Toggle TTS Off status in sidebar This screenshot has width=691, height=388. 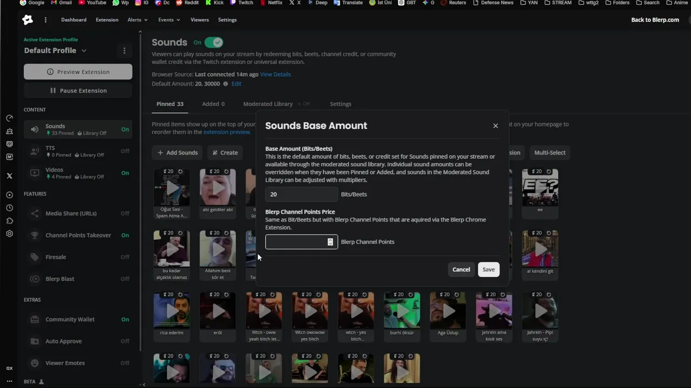(125, 151)
